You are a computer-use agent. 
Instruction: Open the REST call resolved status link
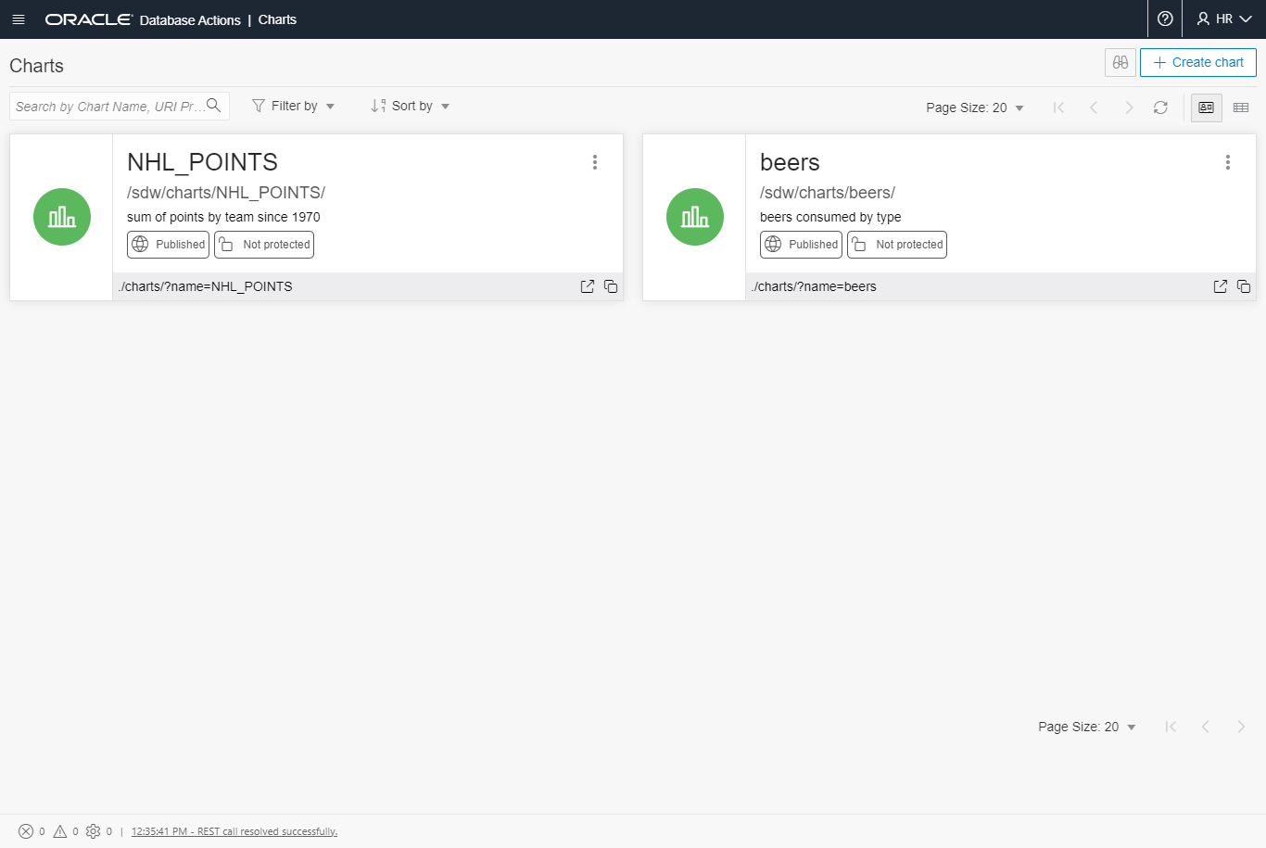click(234, 831)
